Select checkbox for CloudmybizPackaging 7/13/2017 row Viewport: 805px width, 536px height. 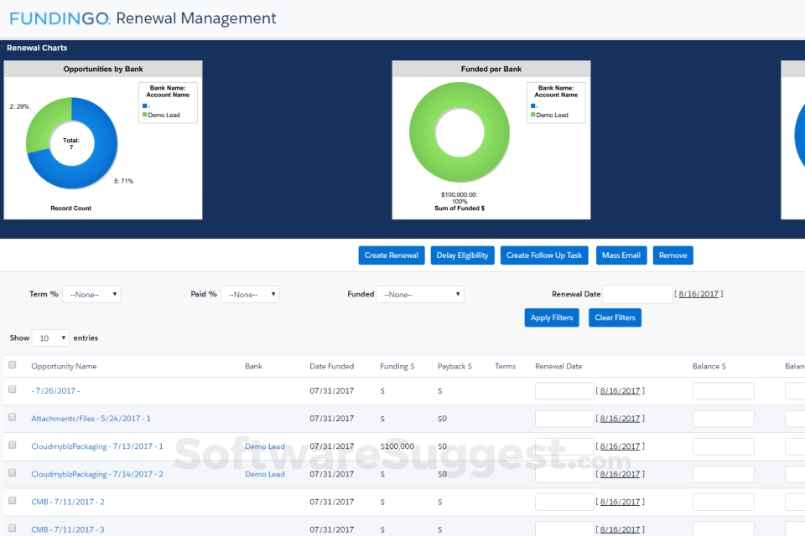point(12,445)
